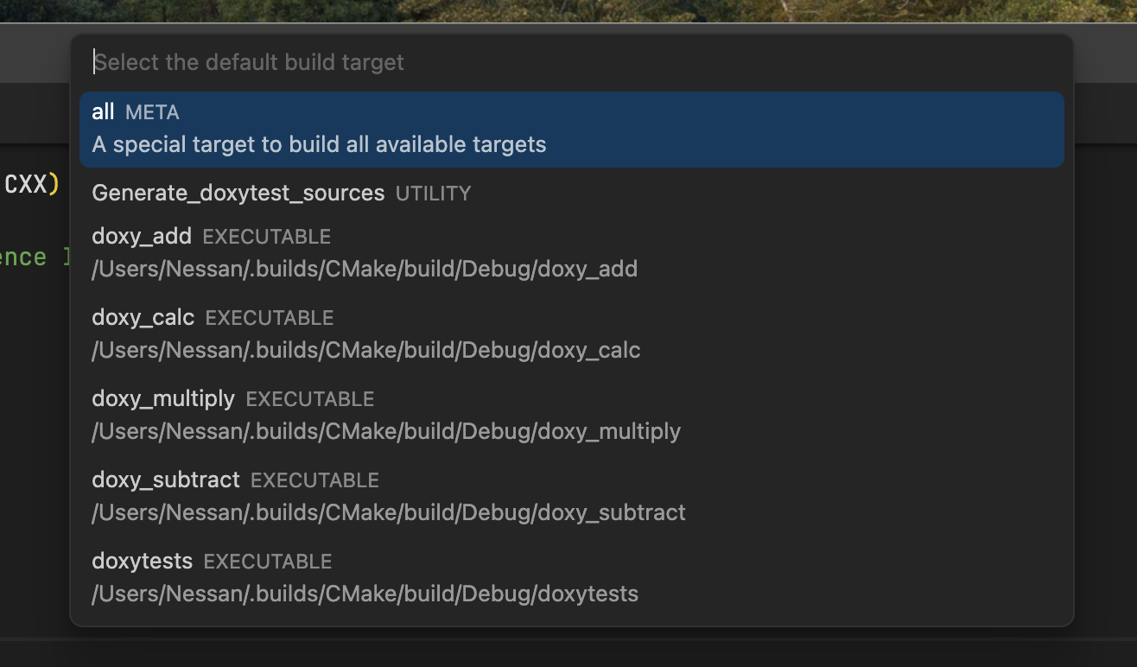1137x667 pixels.
Task: Click the UTILITY label beside Generate_doxytest_sources
Action: 433,194
